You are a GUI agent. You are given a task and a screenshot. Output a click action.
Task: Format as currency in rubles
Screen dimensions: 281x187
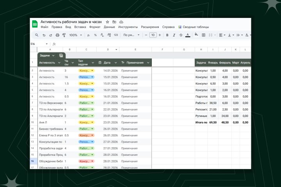coord(88,35)
